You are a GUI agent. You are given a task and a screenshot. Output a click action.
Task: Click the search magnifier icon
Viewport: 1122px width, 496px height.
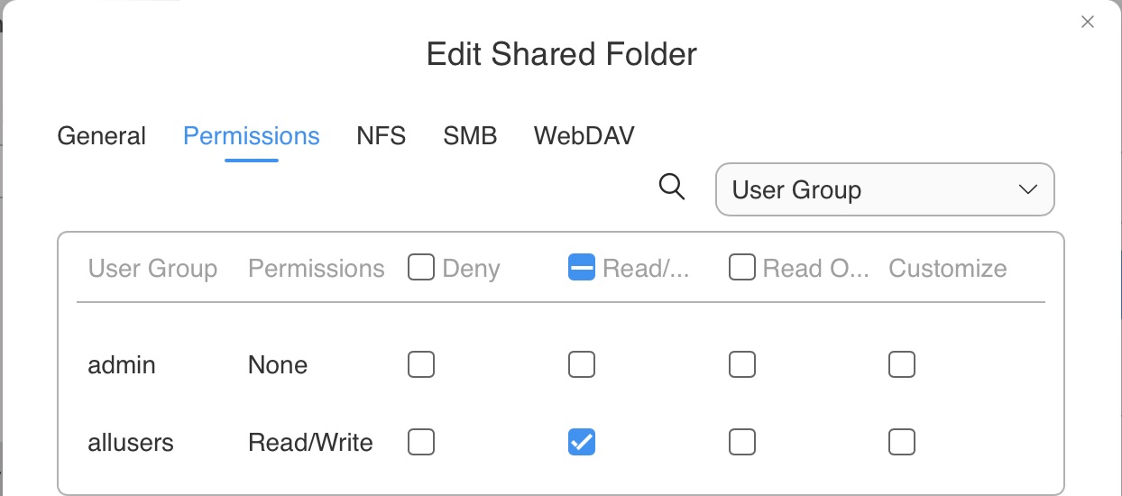click(672, 188)
